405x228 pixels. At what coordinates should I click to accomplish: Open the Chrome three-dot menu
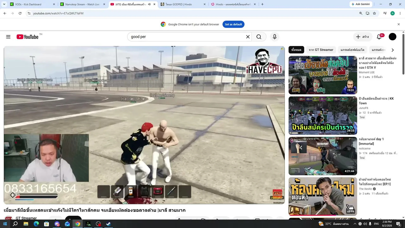[x=400, y=13]
